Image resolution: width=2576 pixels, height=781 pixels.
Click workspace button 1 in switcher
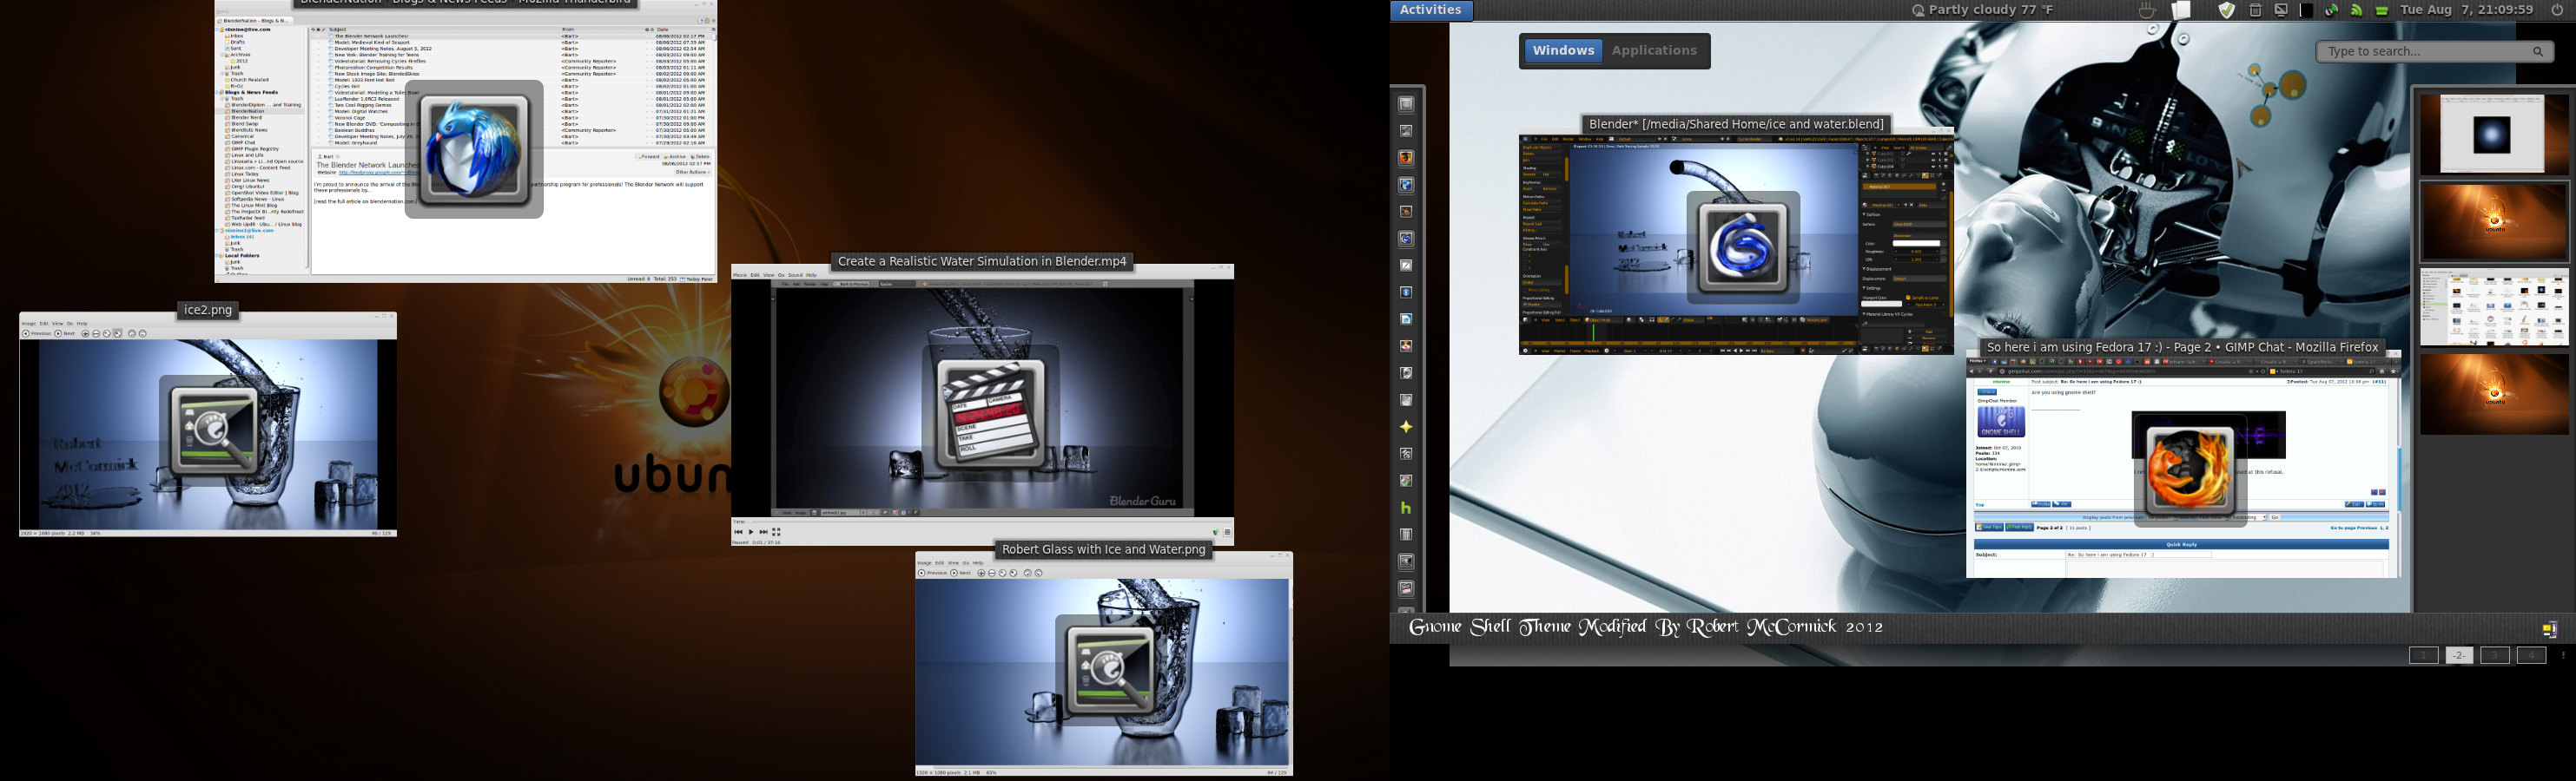coord(2423,655)
